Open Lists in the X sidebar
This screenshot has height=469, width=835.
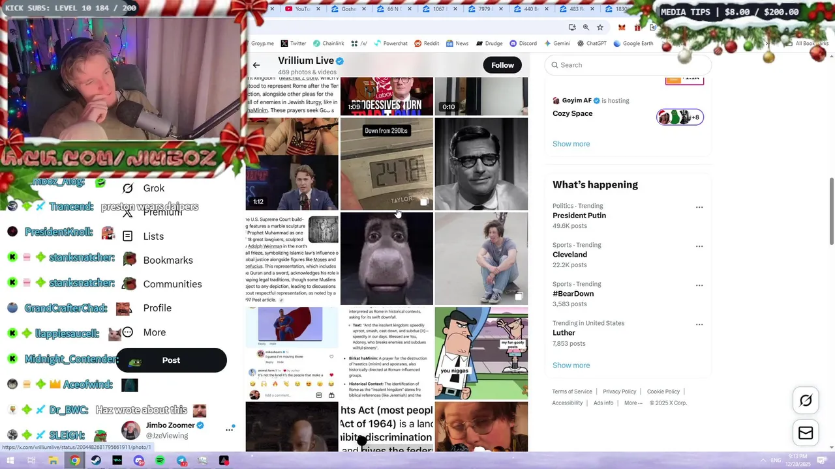point(144,236)
